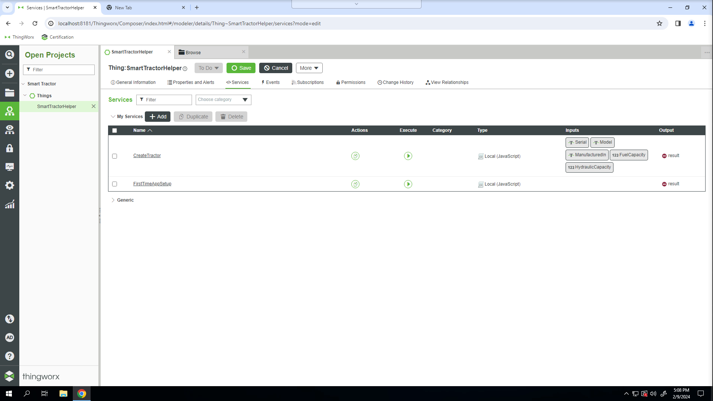This screenshot has width=713, height=401.
Task: Open the Security lock icon in sidebar
Action: pyautogui.click(x=10, y=148)
